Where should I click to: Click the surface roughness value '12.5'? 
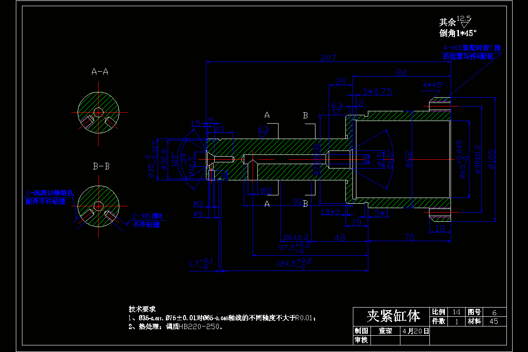[x=464, y=18]
